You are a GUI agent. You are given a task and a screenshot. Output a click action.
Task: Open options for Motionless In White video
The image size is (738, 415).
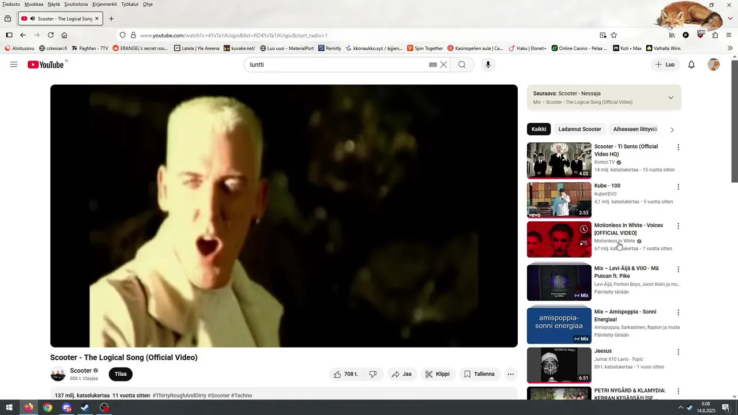678,226
